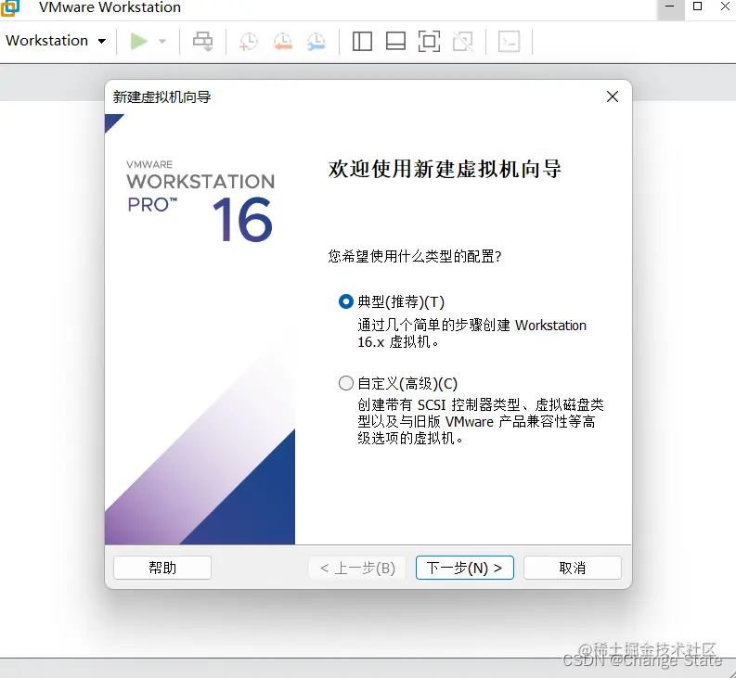
Task: Click the console view toolbar icon
Action: (x=509, y=42)
